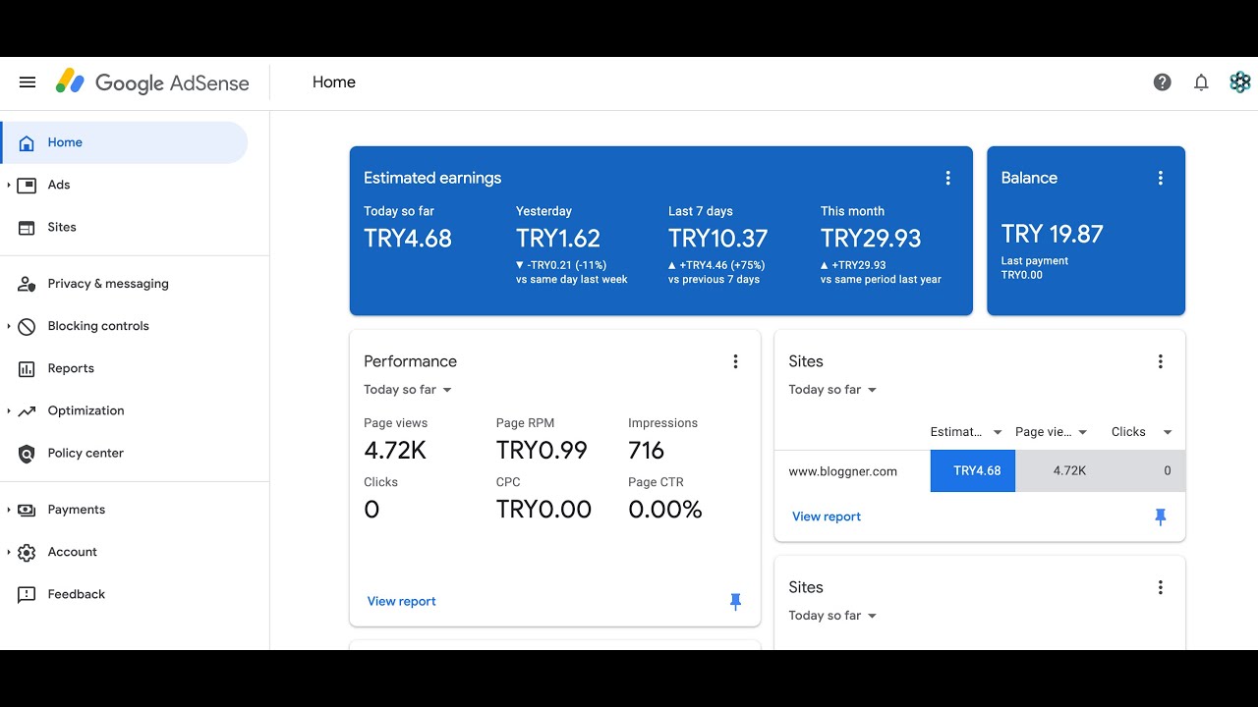
Task: Click the Feedback icon in sidebar
Action: [28, 594]
